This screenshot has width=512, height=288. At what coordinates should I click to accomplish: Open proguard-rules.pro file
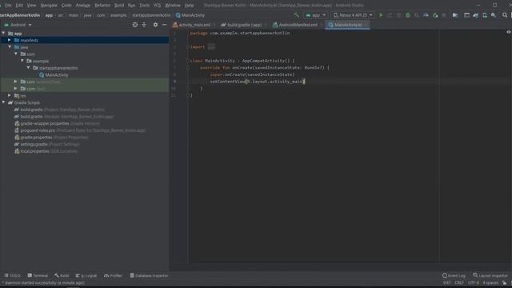pos(80,130)
